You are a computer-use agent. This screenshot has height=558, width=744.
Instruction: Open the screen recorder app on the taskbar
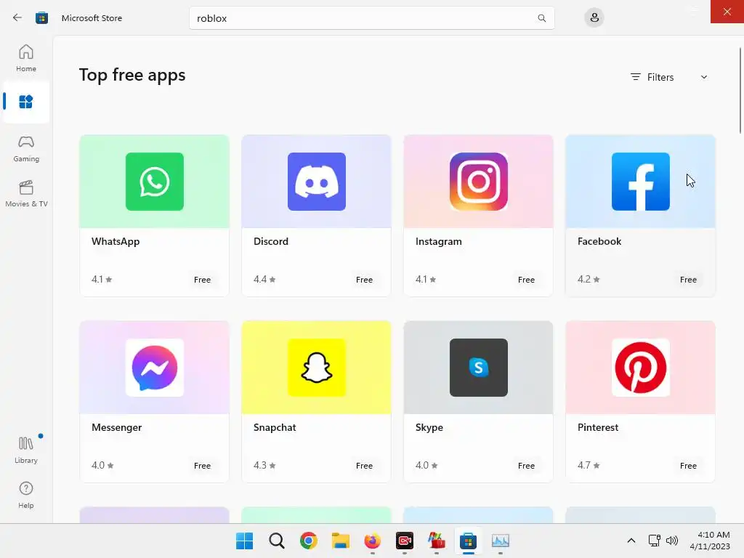coord(404,541)
